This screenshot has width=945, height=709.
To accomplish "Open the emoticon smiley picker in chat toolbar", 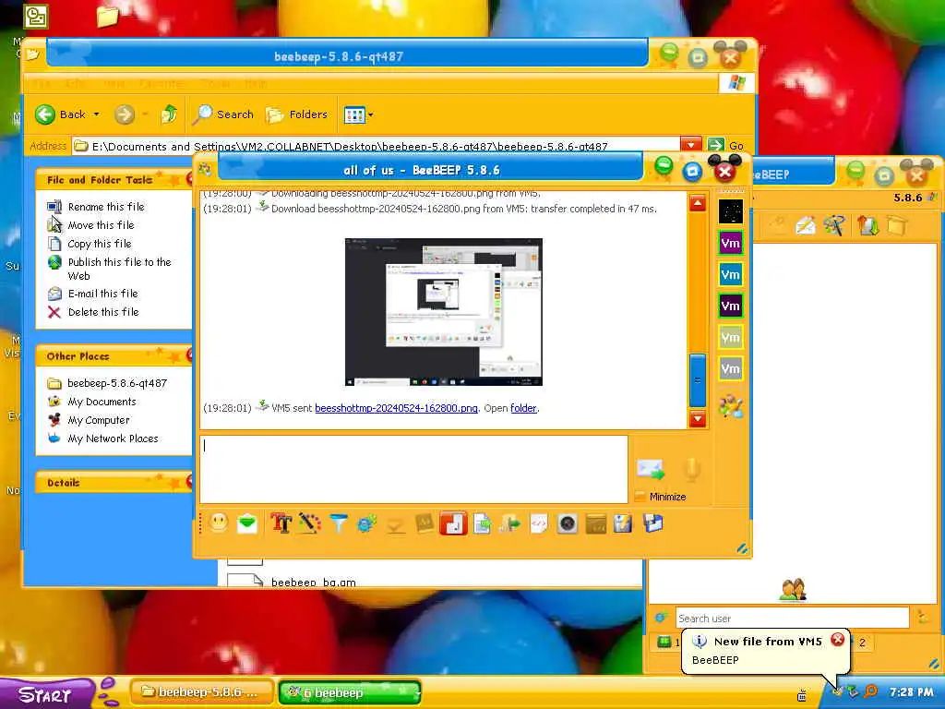I will tap(219, 523).
